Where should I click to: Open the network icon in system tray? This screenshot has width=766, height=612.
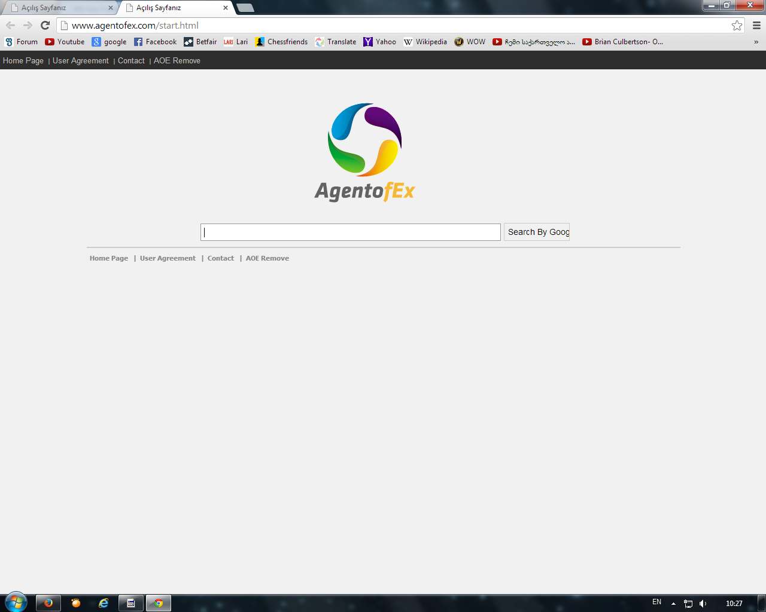pos(688,604)
